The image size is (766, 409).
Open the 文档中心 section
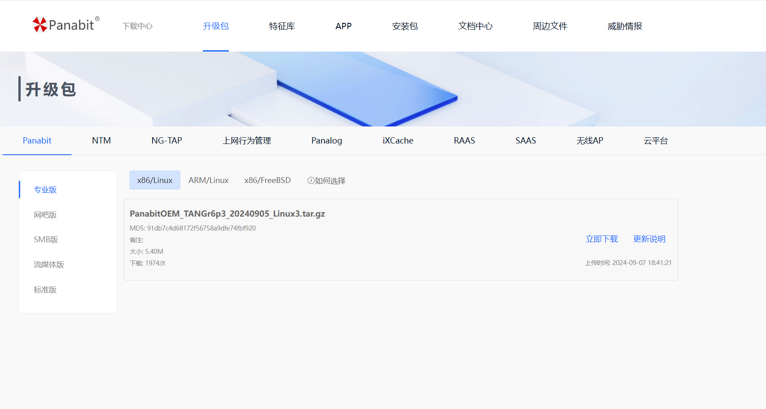tap(475, 26)
